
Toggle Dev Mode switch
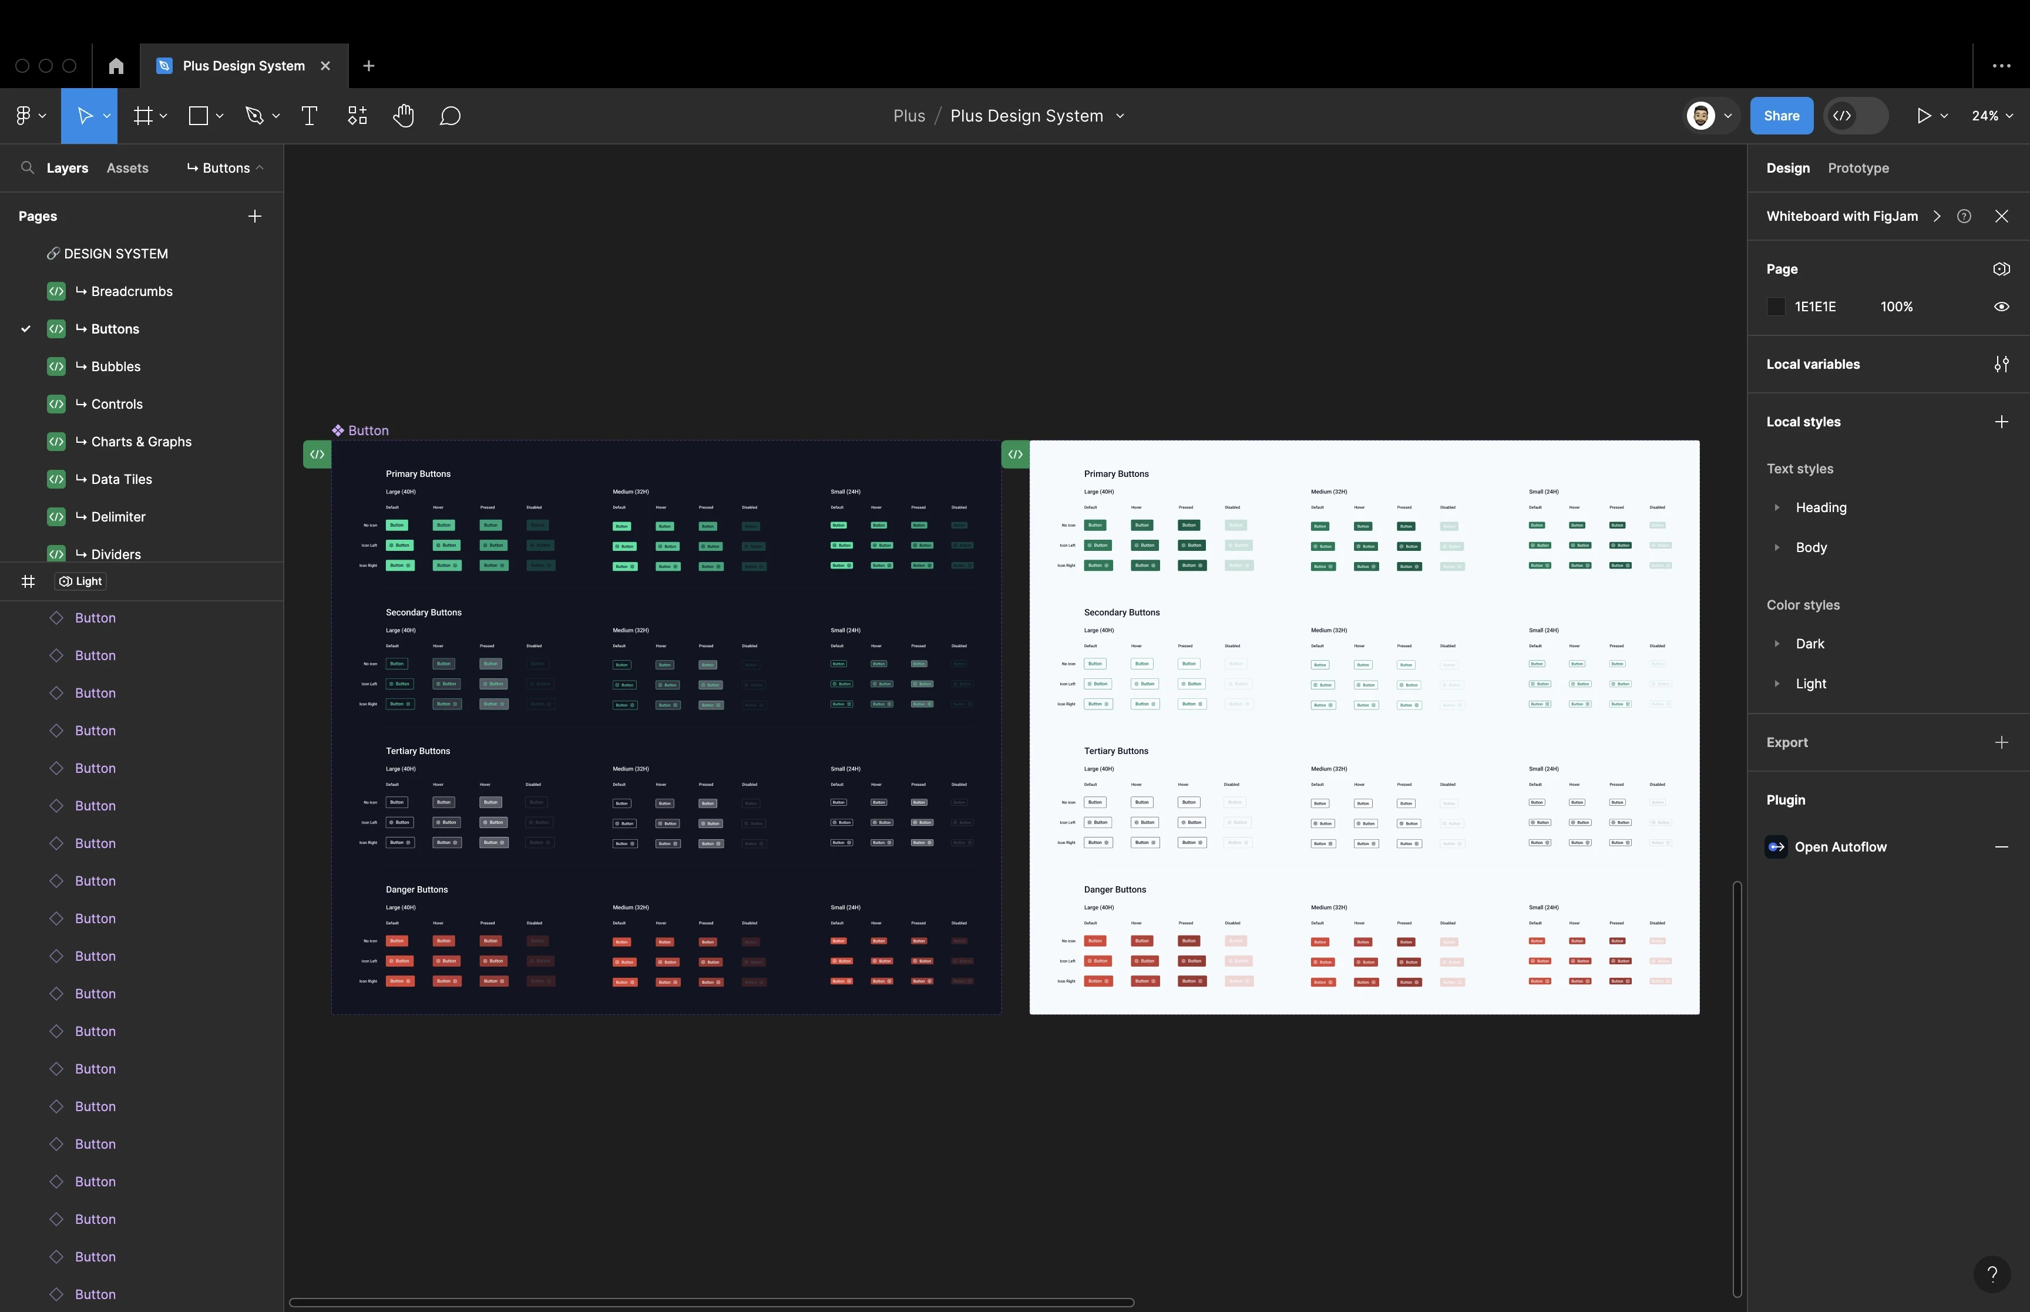point(1856,116)
